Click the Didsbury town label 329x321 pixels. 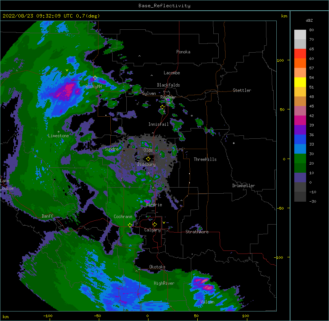click(146, 164)
